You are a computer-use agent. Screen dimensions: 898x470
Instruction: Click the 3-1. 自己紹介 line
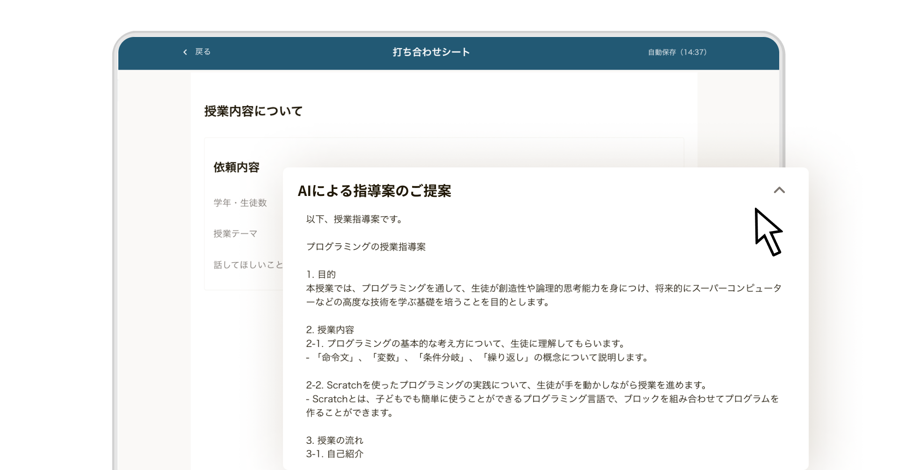335,454
